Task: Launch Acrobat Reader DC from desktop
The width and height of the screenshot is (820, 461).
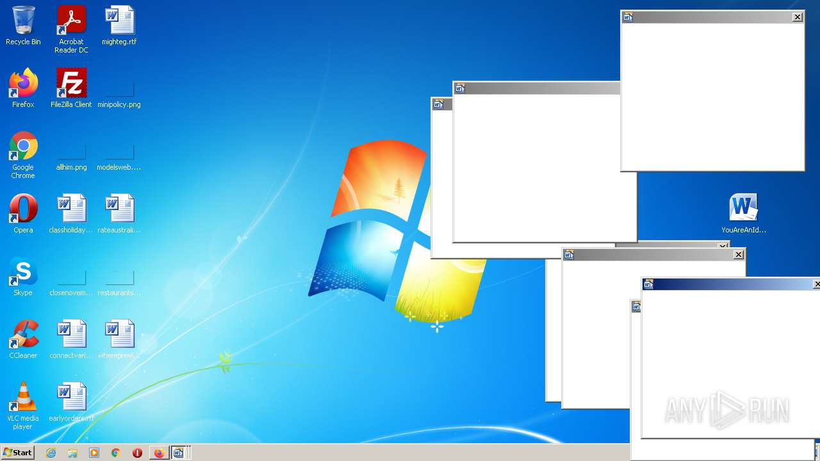Action: (71, 29)
